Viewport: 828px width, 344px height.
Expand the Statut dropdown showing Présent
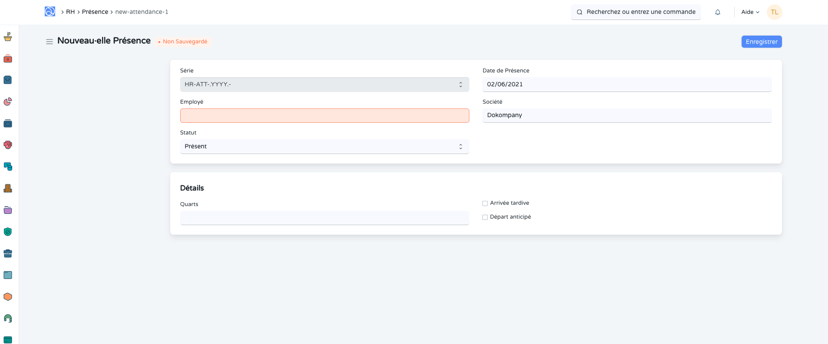pyautogui.click(x=324, y=147)
